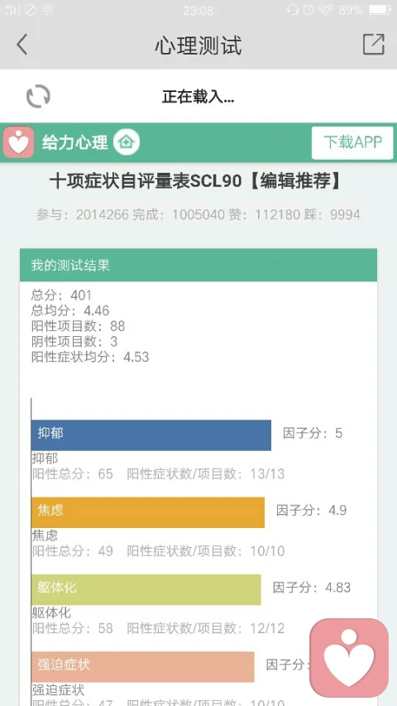This screenshot has height=706, width=397.
Task: Tap the 心理测试 page title
Action: click(198, 46)
